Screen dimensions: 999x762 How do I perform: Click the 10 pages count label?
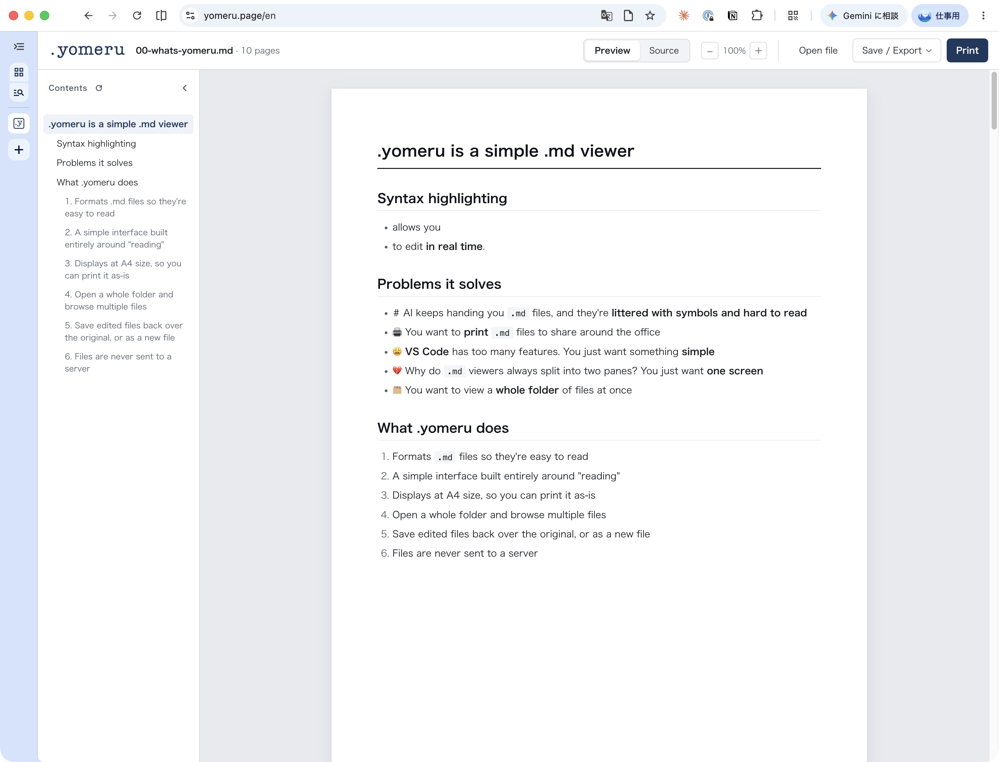pyautogui.click(x=260, y=50)
